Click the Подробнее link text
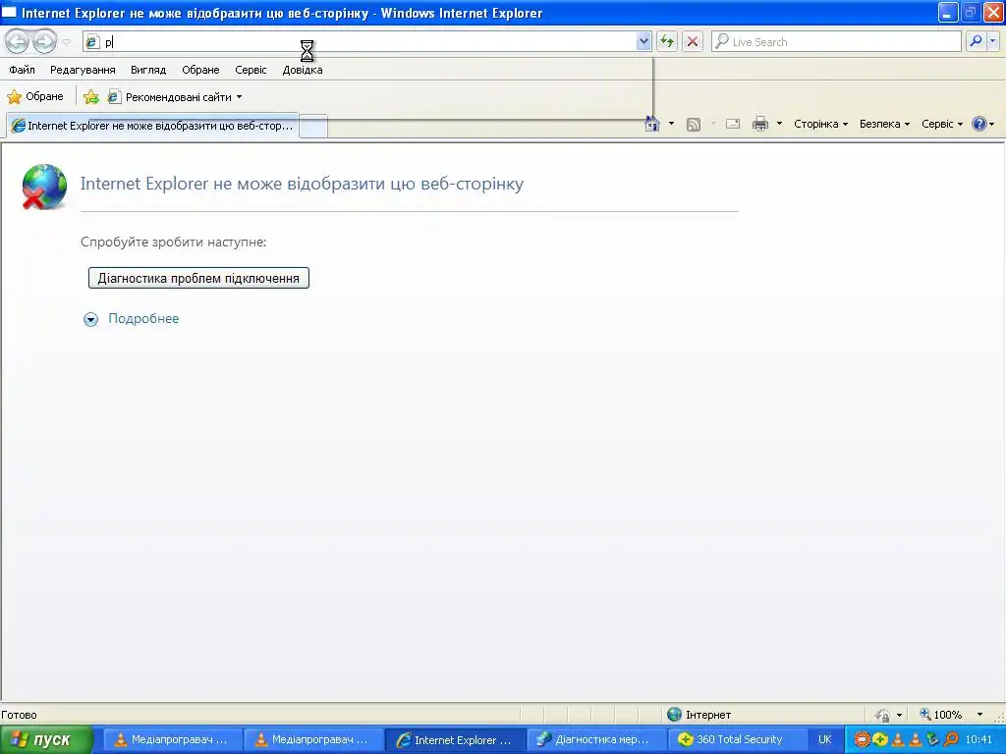Image resolution: width=1006 pixels, height=754 pixels. click(x=143, y=319)
